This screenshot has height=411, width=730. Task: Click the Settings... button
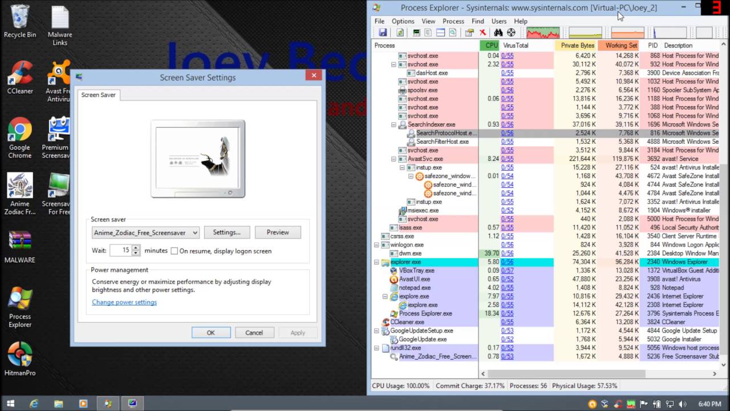click(x=226, y=232)
